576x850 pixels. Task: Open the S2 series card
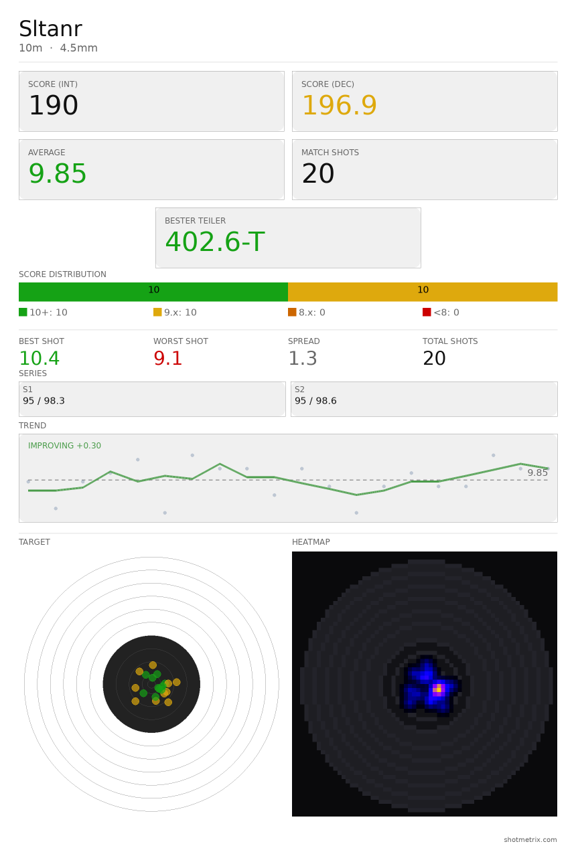(x=424, y=399)
